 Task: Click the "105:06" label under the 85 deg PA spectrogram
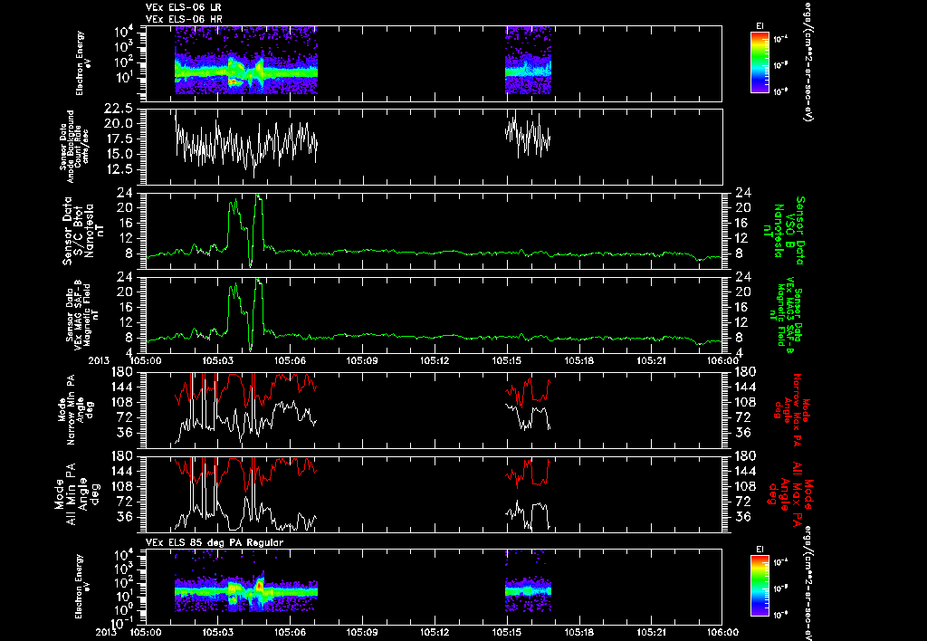click(x=290, y=633)
